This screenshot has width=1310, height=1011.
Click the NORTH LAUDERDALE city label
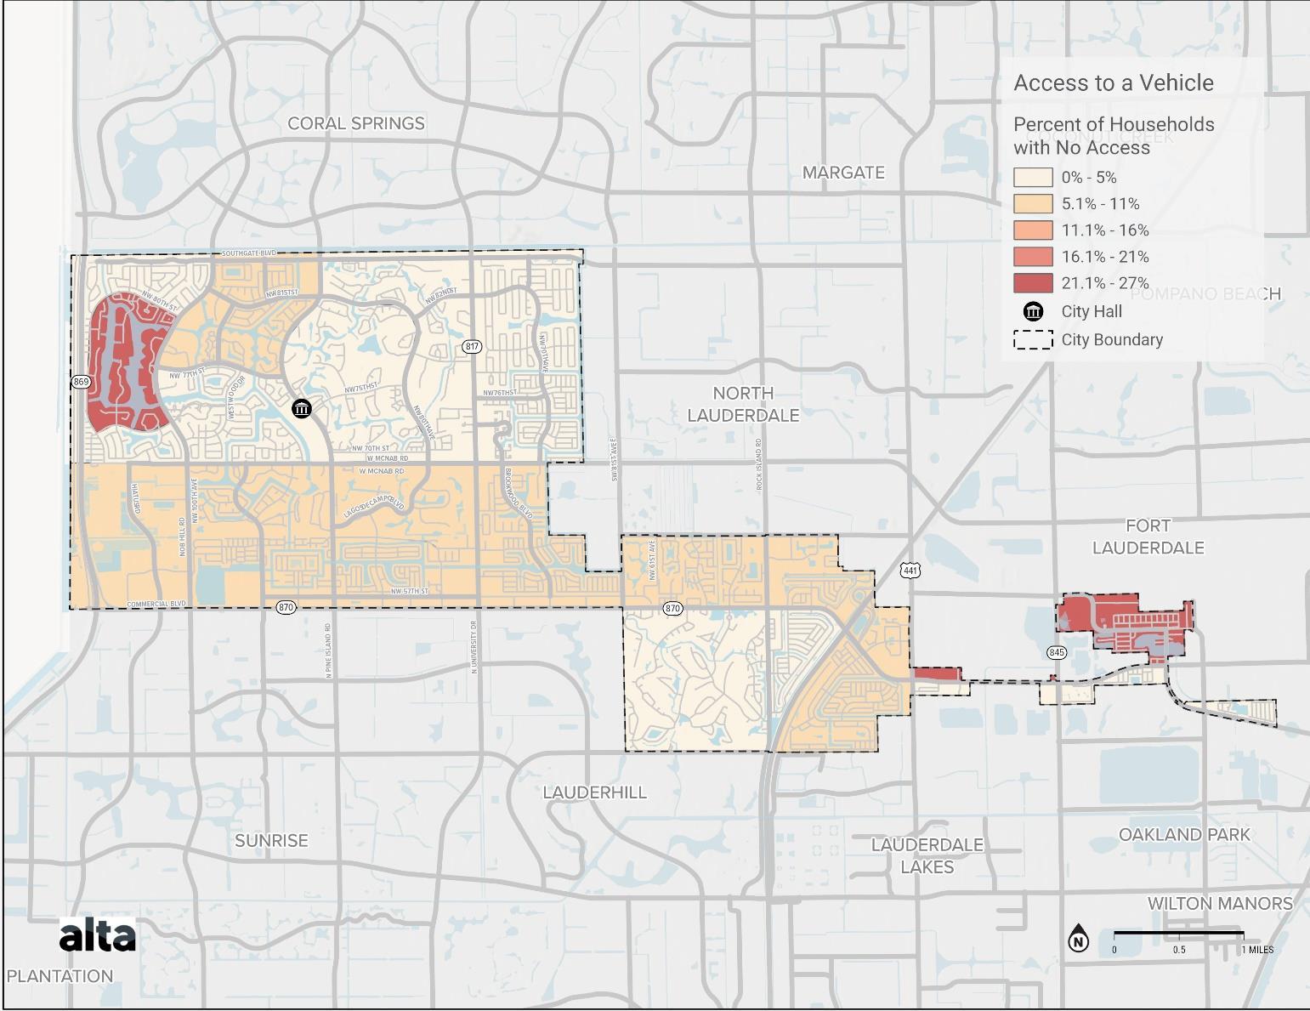point(743,404)
